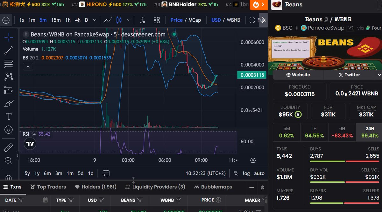The width and height of the screenshot is (382, 212).
Task: Expand more social links chevron
Action: coord(379,75)
